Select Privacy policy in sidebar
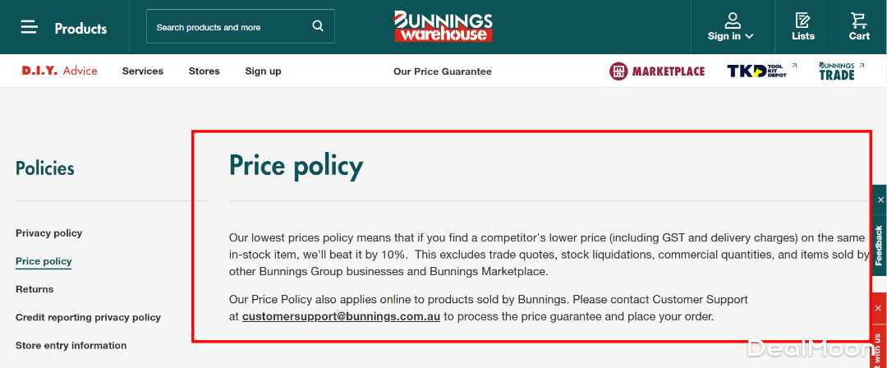 [x=48, y=233]
